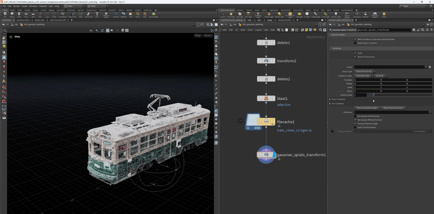Select the Sphere shelf tool

click(12, 14)
